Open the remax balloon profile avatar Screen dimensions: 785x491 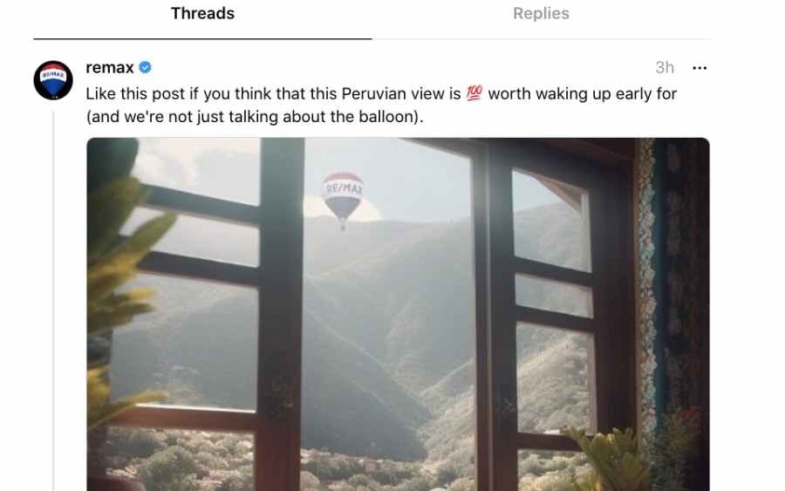53,80
